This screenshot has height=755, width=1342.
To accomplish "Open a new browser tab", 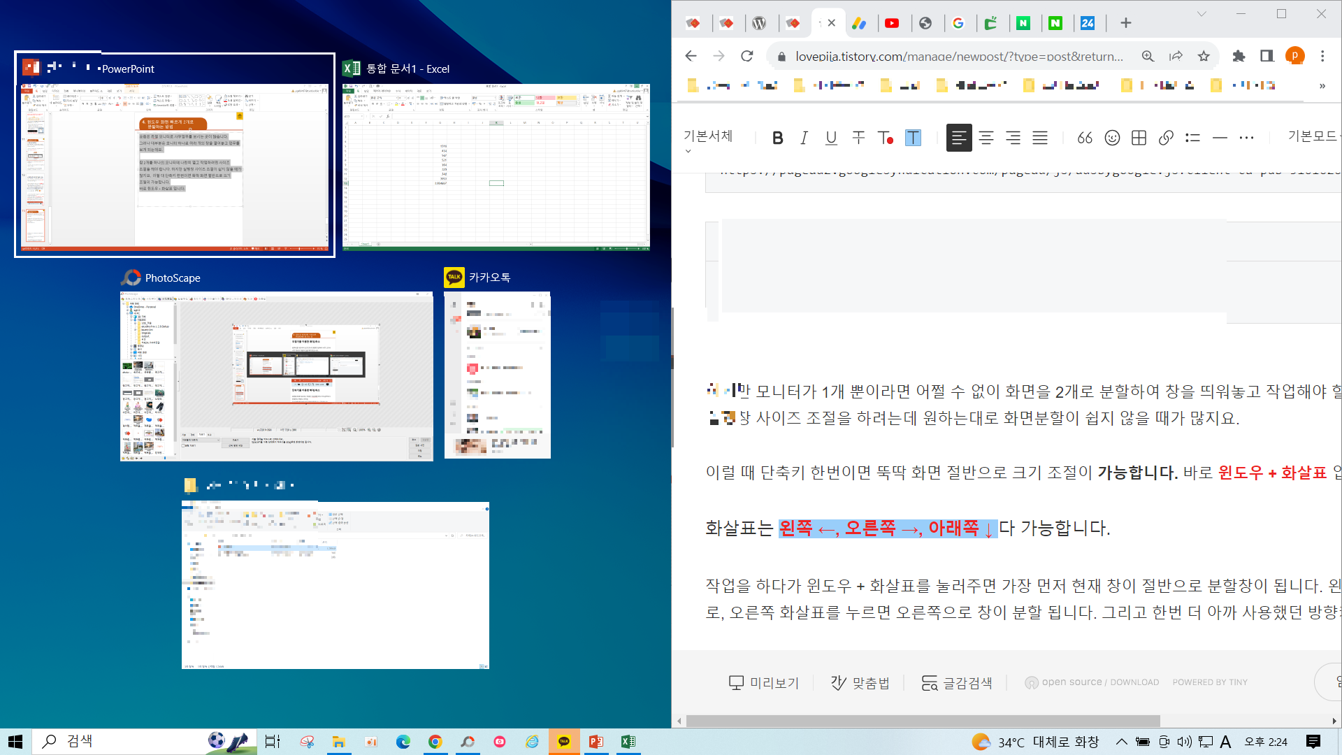I will (1125, 23).
